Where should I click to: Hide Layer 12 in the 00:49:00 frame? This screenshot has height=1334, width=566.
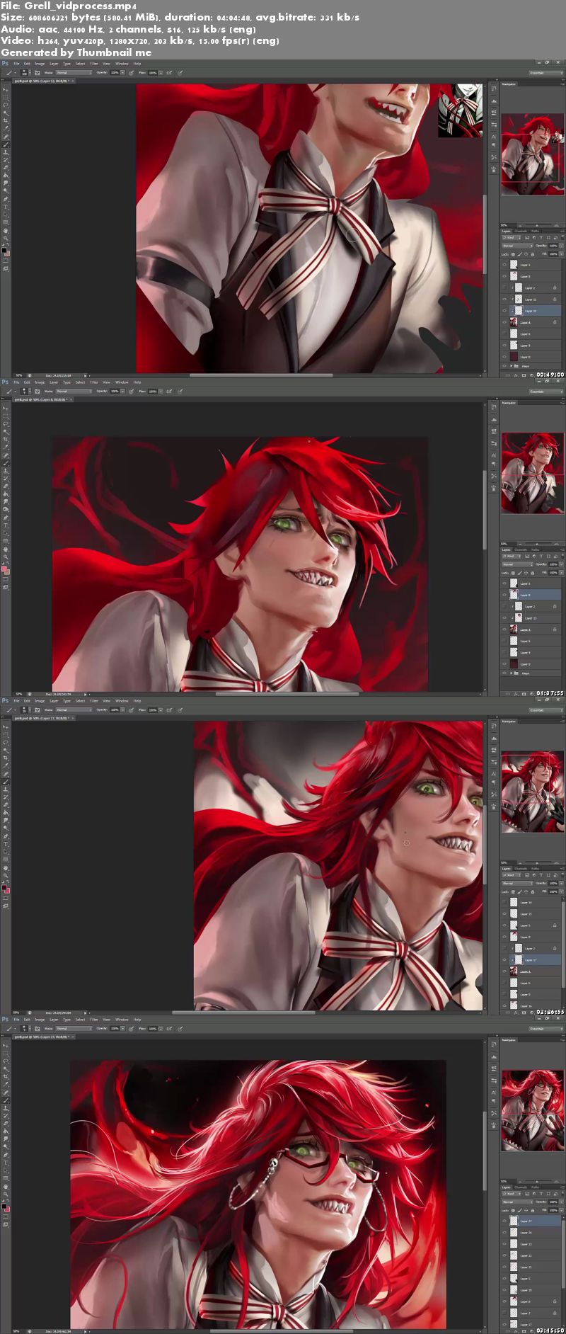tap(504, 311)
